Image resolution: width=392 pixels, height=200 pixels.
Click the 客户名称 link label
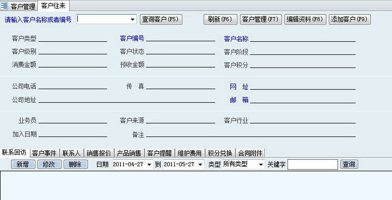(x=236, y=39)
